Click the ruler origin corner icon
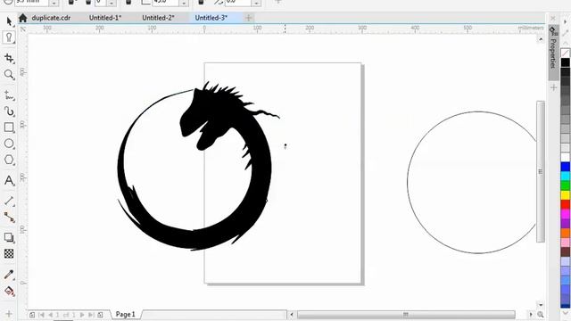This screenshot has height=321, width=571. (x=23, y=29)
